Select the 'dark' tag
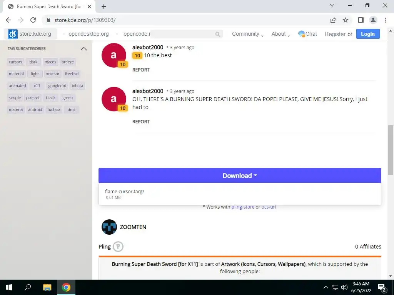Screen dimensions: 394x295 pos(33,62)
